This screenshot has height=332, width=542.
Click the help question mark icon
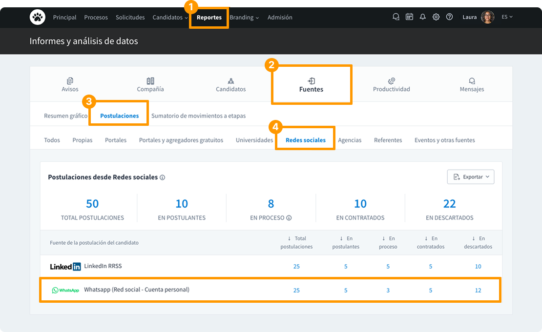coord(449,17)
